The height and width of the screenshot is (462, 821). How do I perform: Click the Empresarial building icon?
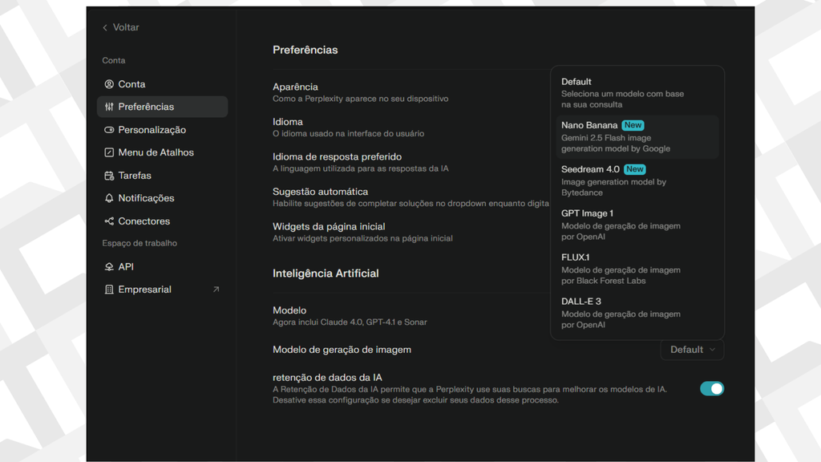pyautogui.click(x=109, y=290)
